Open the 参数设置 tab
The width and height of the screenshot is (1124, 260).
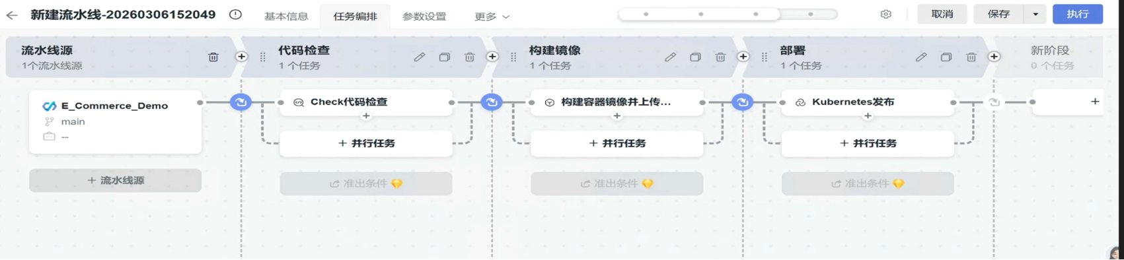coord(424,16)
